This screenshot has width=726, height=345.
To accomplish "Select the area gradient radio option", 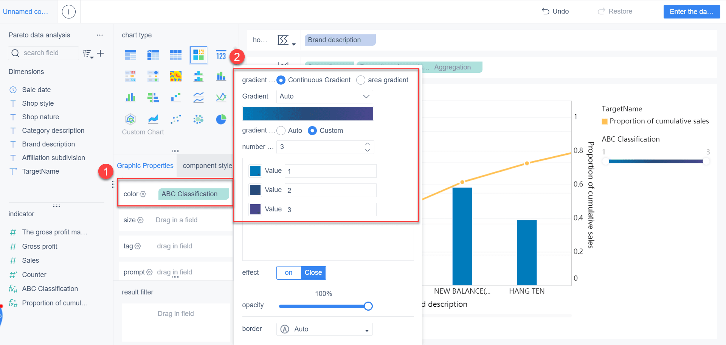I will [x=361, y=80].
